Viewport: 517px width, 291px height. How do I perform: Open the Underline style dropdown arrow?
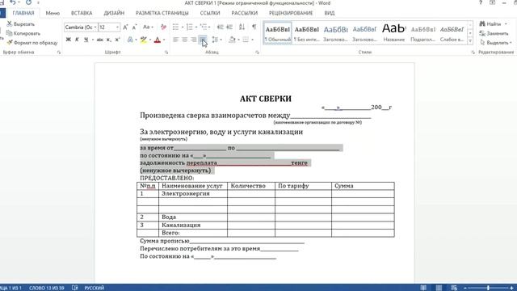(93, 40)
